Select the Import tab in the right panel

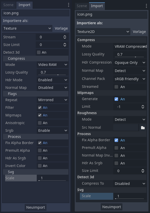click(x=97, y=6)
